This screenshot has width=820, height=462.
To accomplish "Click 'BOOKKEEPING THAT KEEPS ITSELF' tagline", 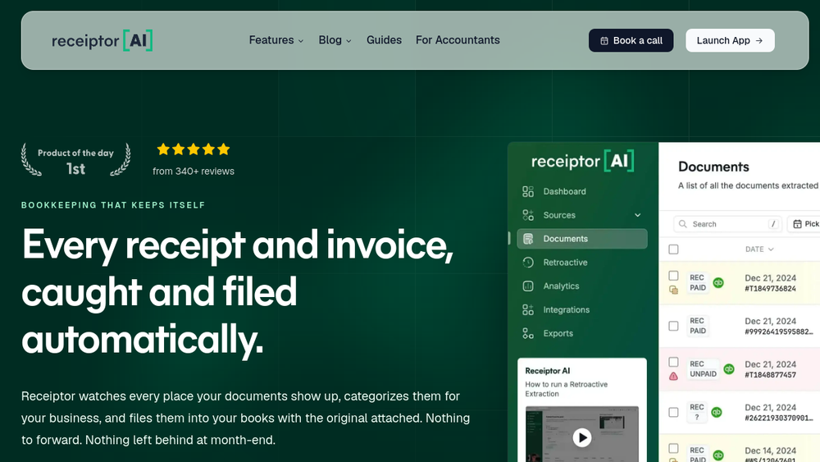I will click(113, 205).
